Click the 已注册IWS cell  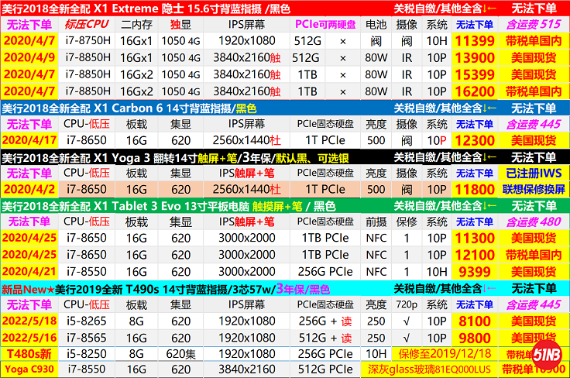(x=533, y=174)
